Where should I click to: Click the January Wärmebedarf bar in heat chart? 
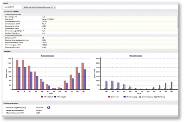point(17,75)
